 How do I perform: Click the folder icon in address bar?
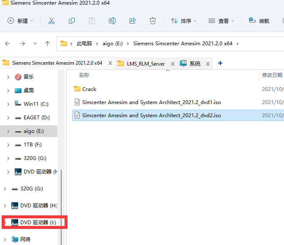coord(64,44)
